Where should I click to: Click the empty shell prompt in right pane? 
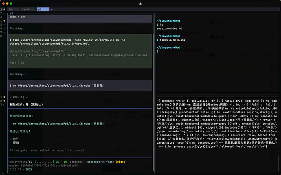[x=158, y=51]
